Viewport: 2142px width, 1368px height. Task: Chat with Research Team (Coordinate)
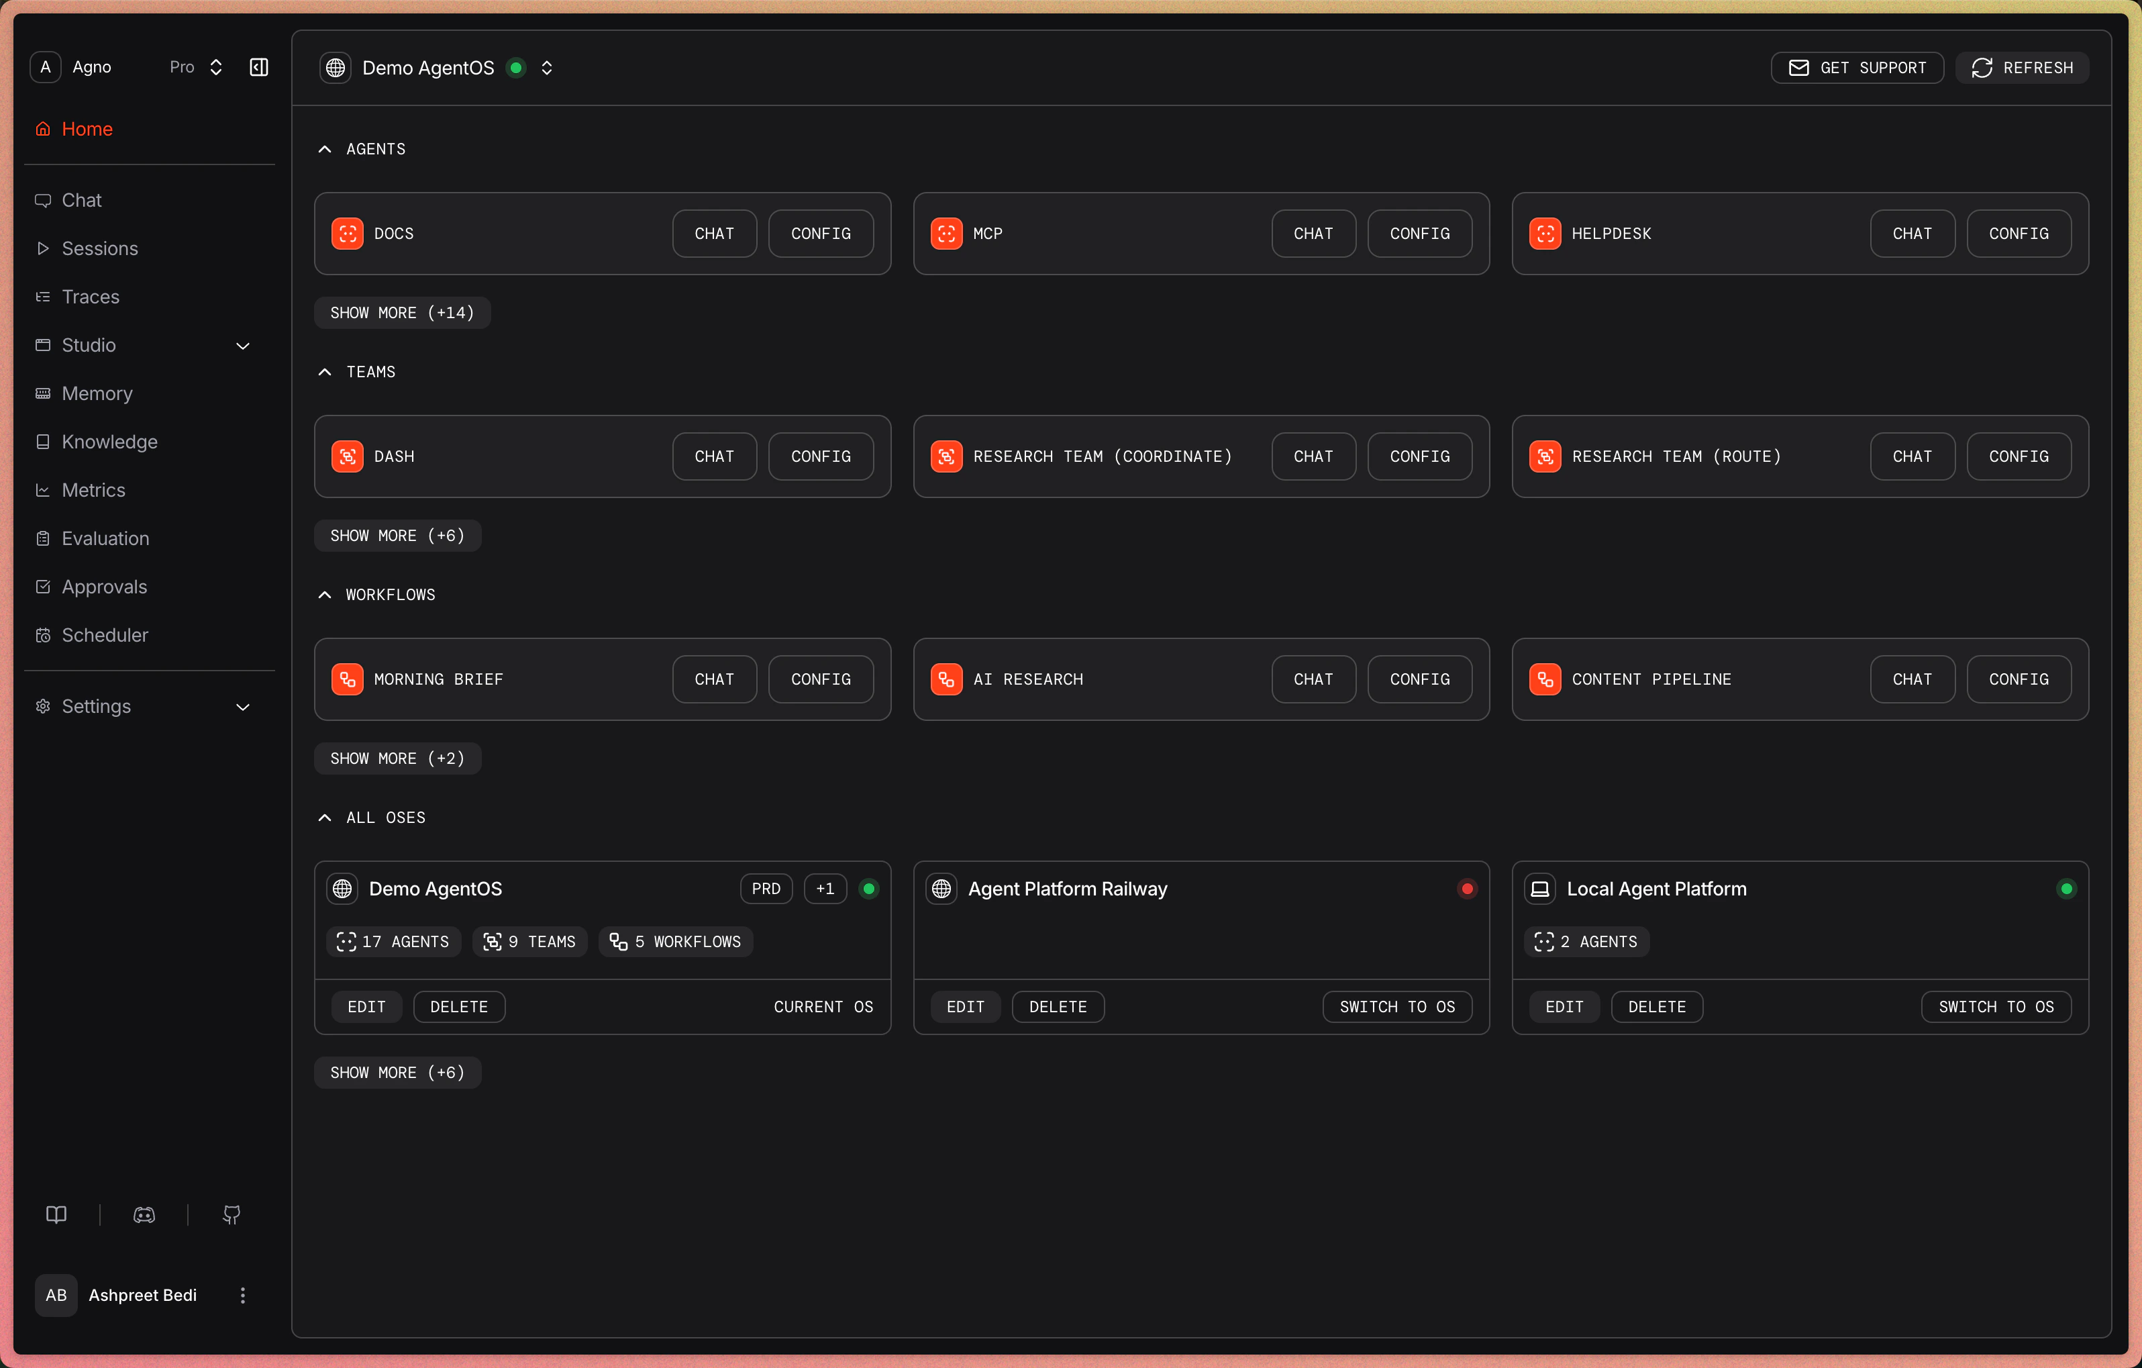(x=1313, y=456)
